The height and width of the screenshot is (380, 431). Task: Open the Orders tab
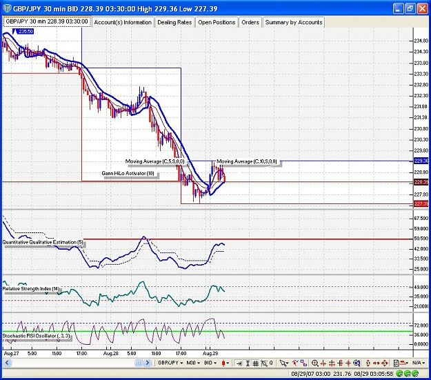click(x=250, y=22)
